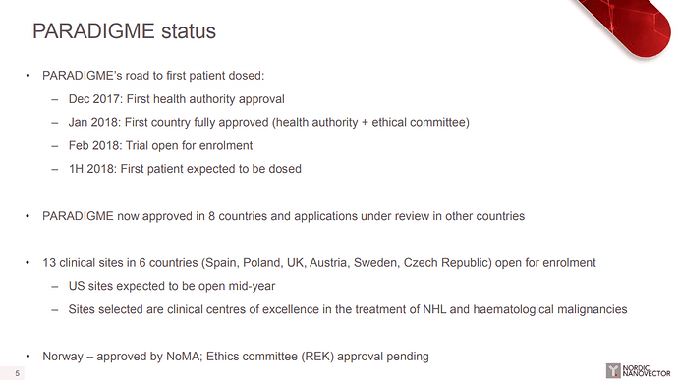The width and height of the screenshot is (678, 385).
Task: Select the centres of excellence line
Action: (348, 309)
